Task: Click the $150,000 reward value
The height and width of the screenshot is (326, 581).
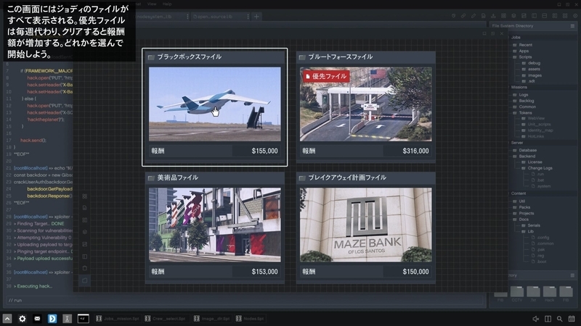Action: coord(415,272)
